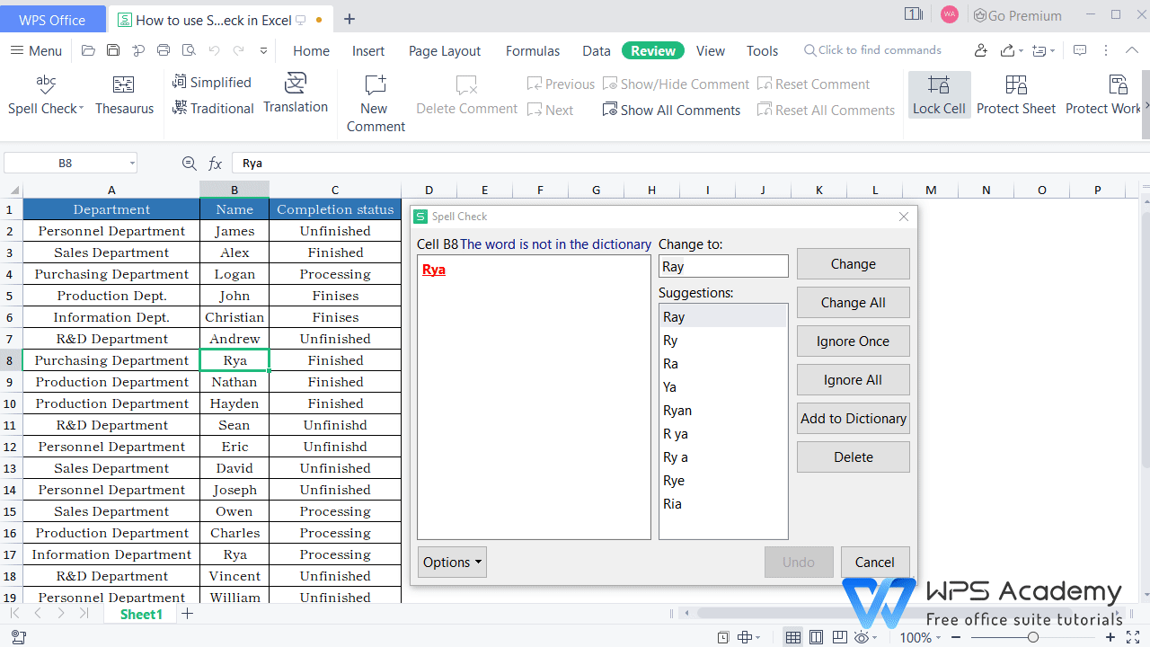Click the Save icon in quick access toolbar
The image size is (1150, 647).
point(112,50)
